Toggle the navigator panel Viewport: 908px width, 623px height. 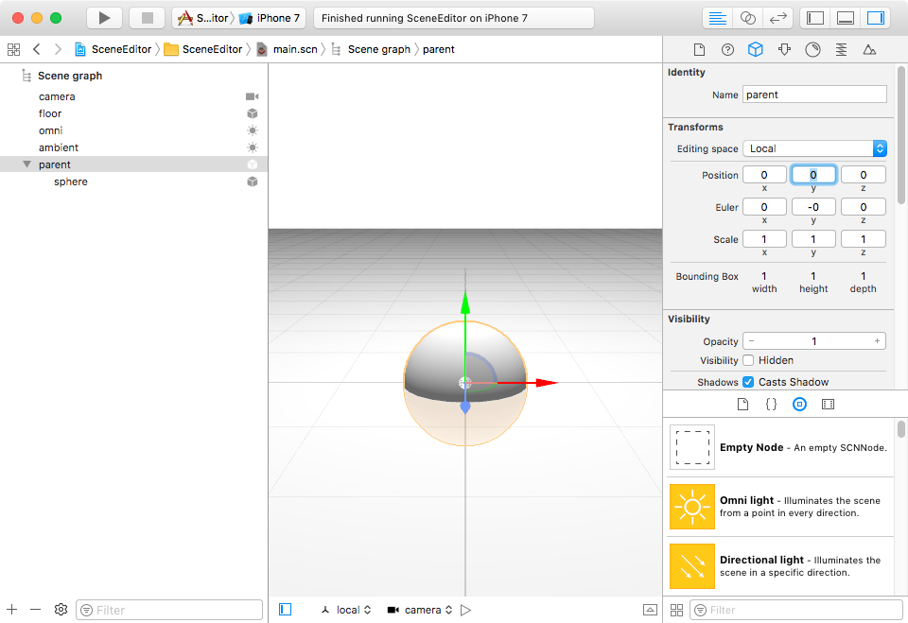coord(814,18)
